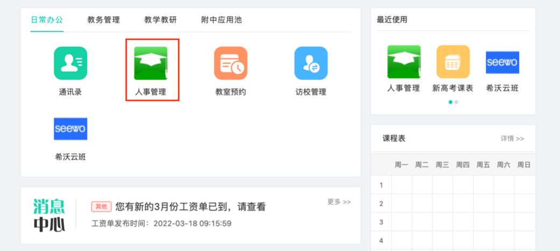
Task: Switch to the 日常办公 tab
Action: pyautogui.click(x=47, y=20)
